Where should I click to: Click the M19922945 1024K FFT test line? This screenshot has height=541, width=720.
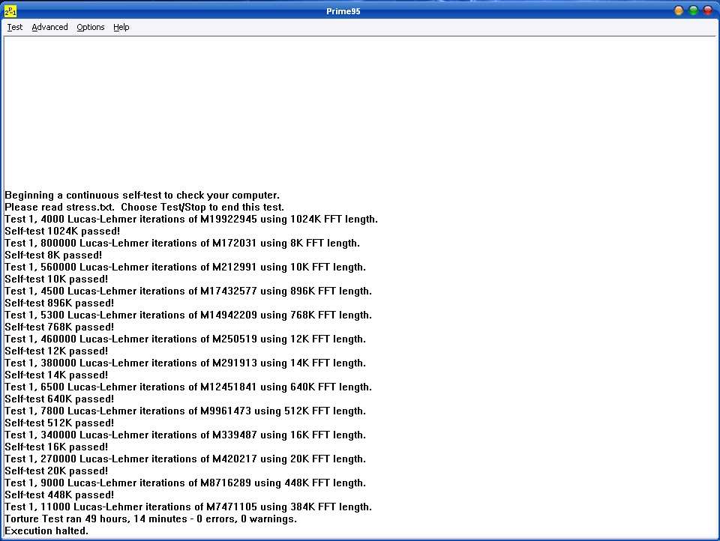click(x=191, y=220)
